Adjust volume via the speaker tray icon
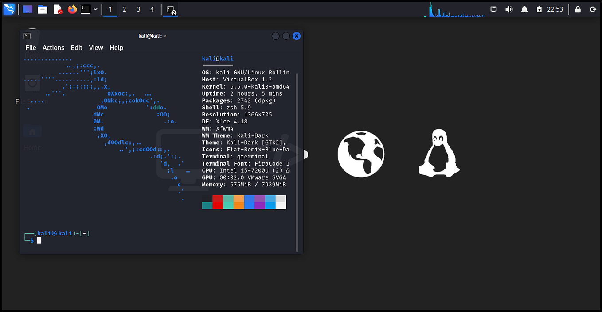 508,9
